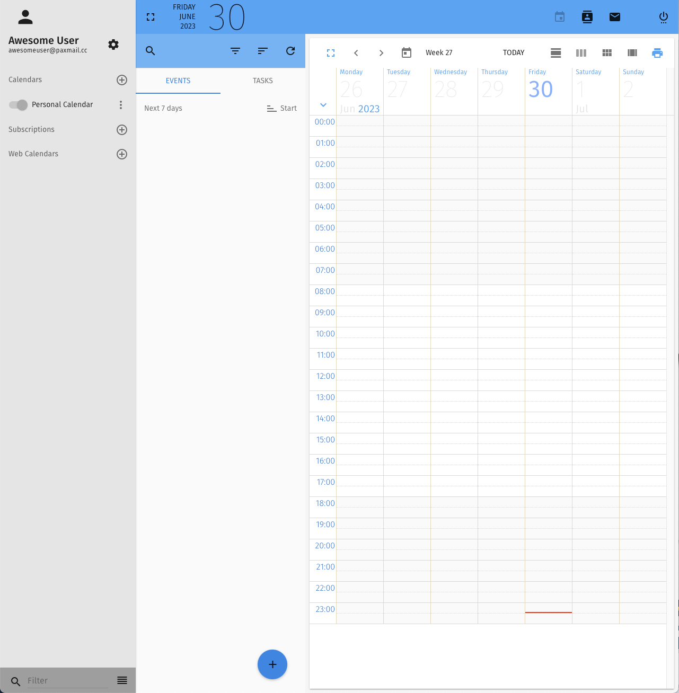
Task: Open the Mail envelope in the header
Action: [615, 17]
